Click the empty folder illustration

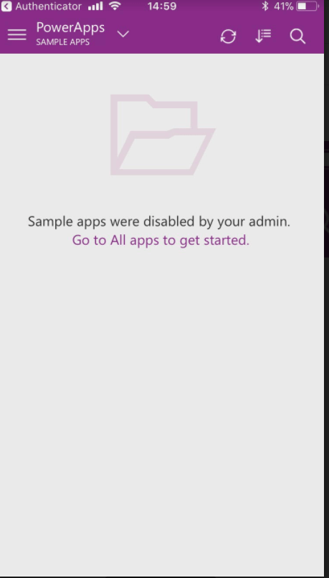pos(163,135)
